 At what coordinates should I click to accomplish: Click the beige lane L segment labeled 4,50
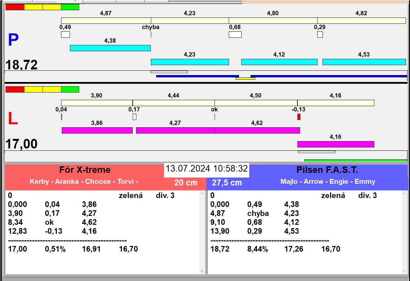tap(256, 103)
